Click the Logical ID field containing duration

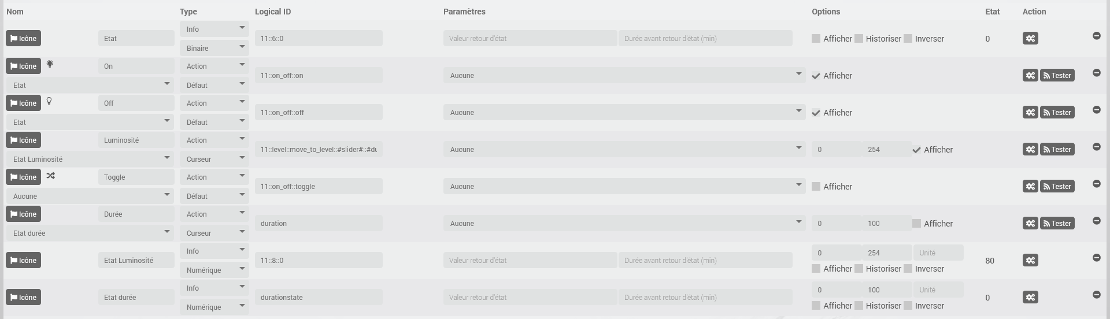pos(319,224)
